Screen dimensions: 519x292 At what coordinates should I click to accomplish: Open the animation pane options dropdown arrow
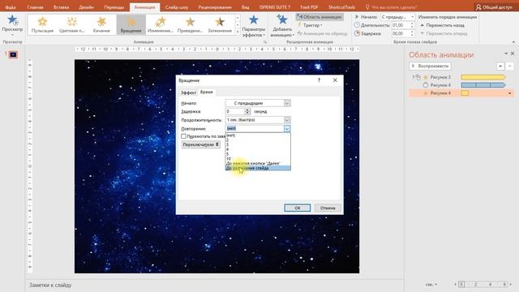coord(506,54)
